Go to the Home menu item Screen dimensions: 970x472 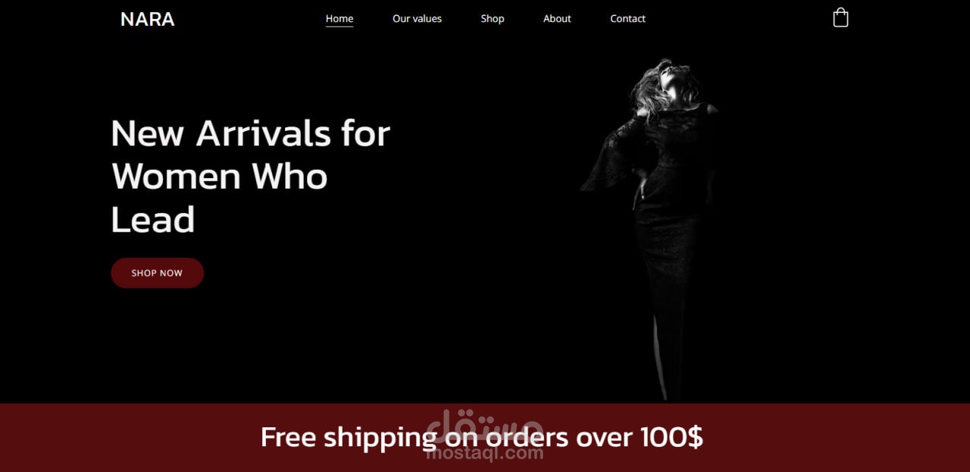(339, 18)
